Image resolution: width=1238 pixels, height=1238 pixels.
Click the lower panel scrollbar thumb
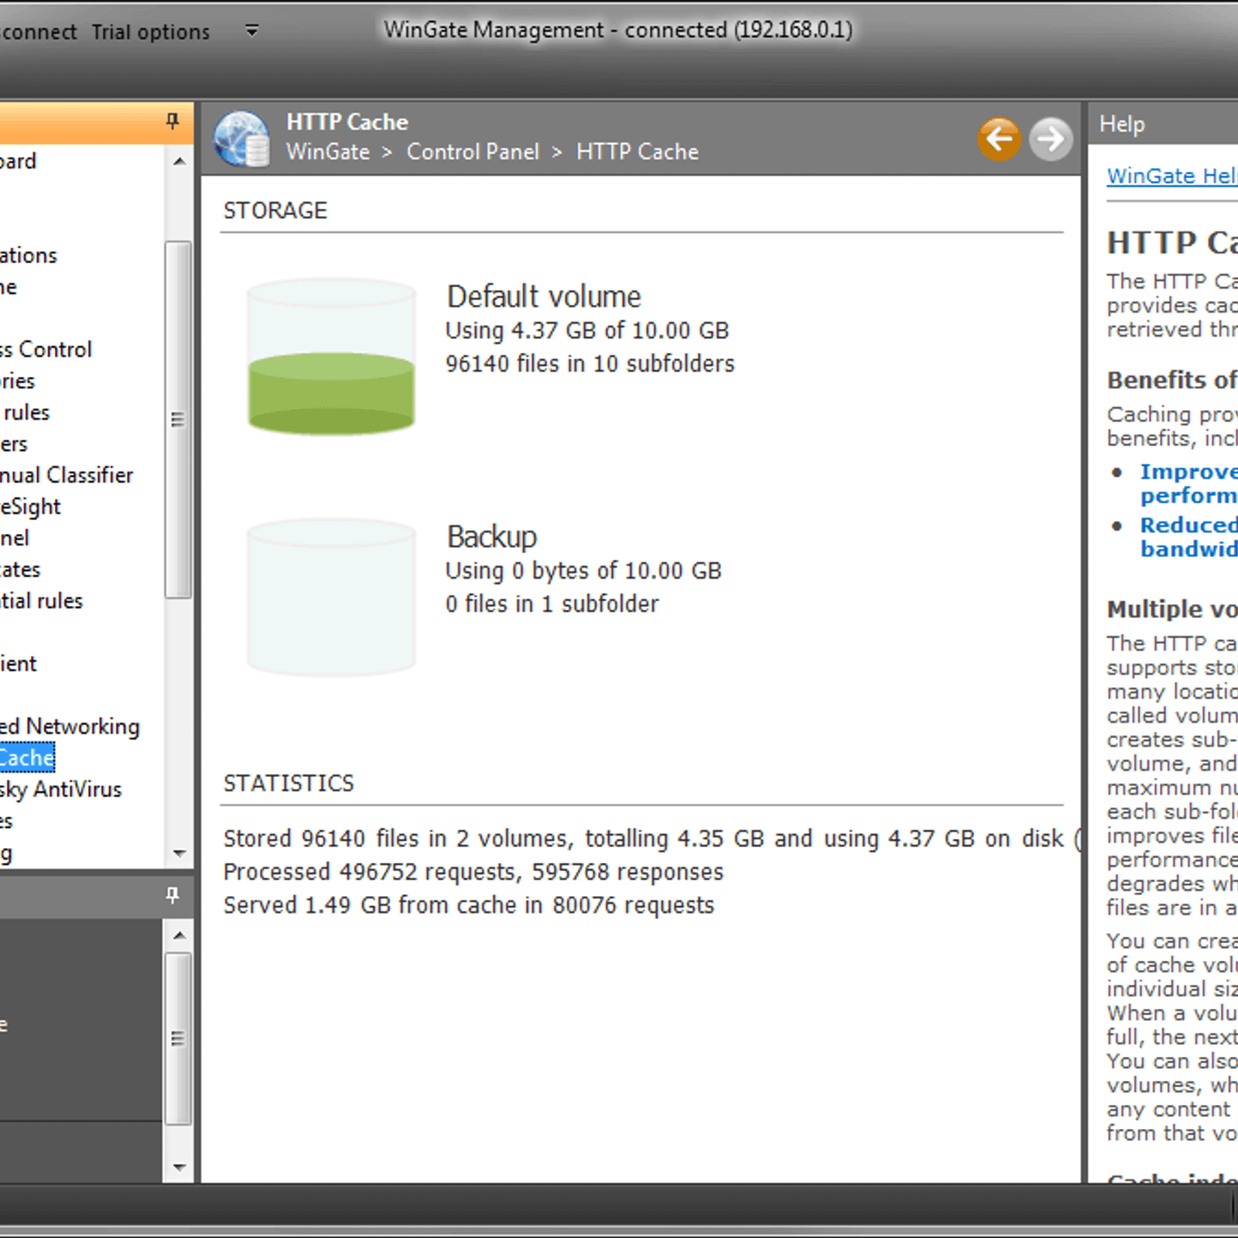[x=179, y=1038]
